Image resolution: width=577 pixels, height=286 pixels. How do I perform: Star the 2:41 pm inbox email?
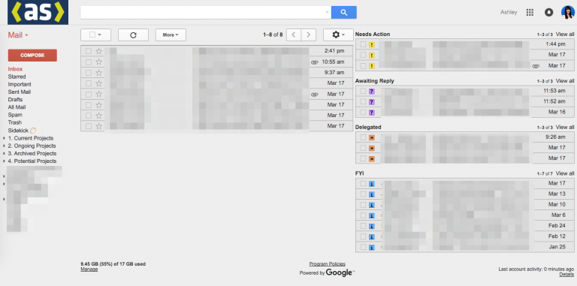(98, 51)
